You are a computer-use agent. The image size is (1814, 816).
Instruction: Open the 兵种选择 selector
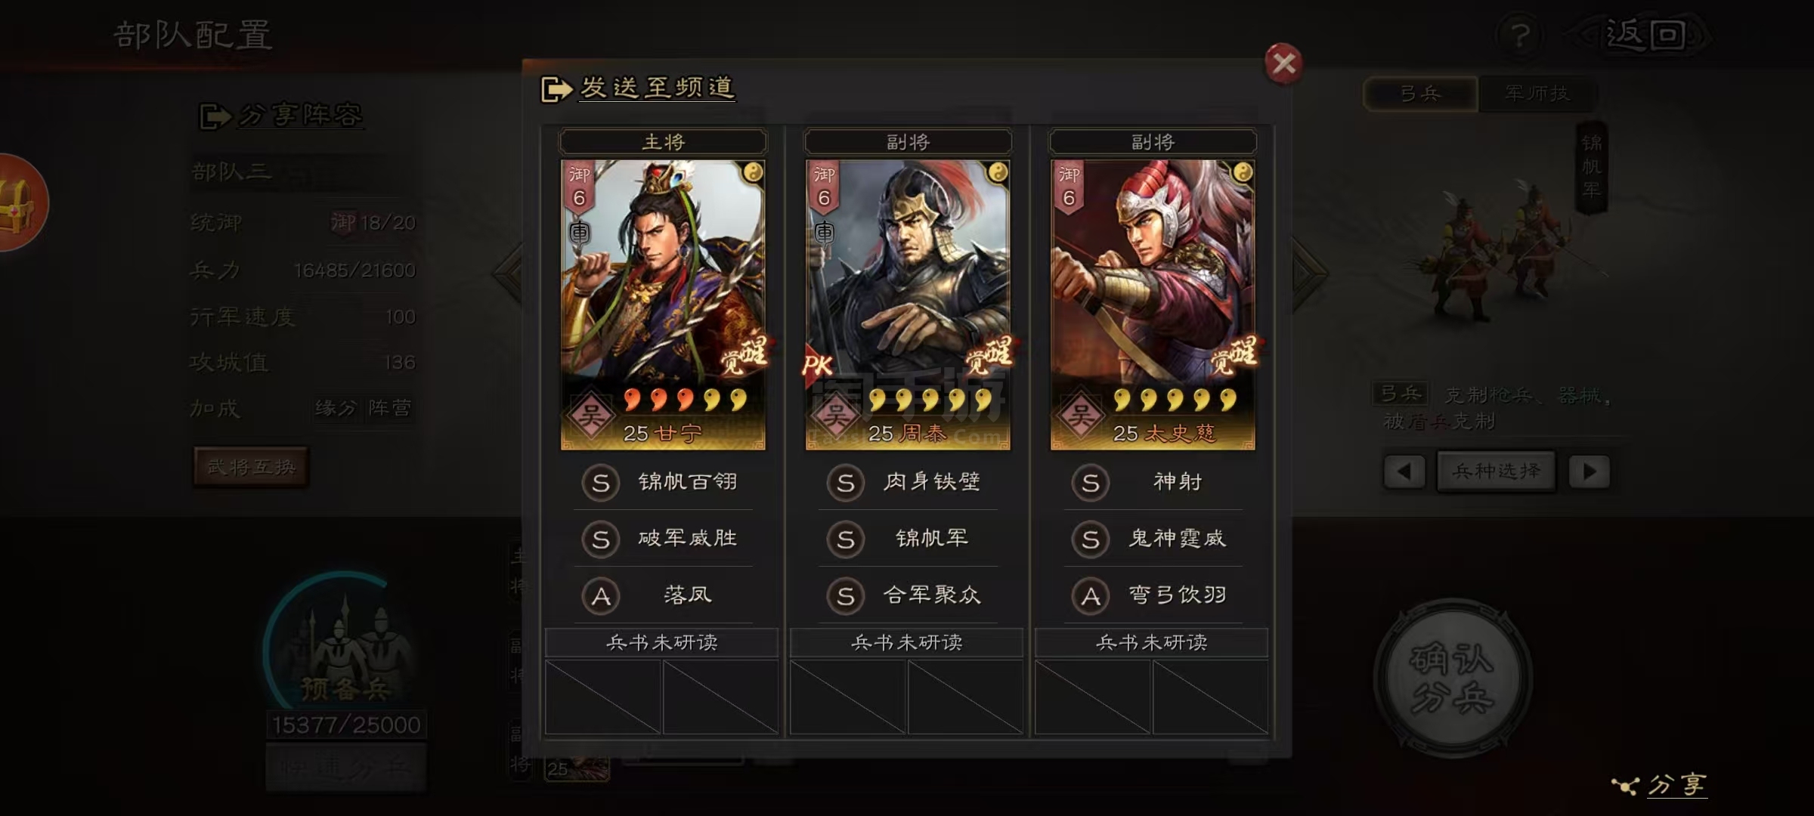tap(1497, 471)
